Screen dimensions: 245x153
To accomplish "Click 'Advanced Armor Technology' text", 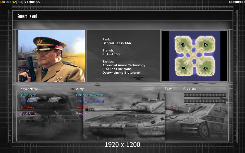I will 124,65.
